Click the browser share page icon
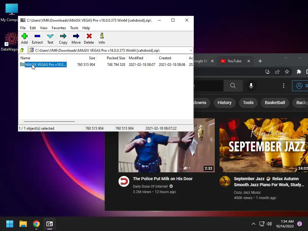308x231 pixels. point(277,72)
